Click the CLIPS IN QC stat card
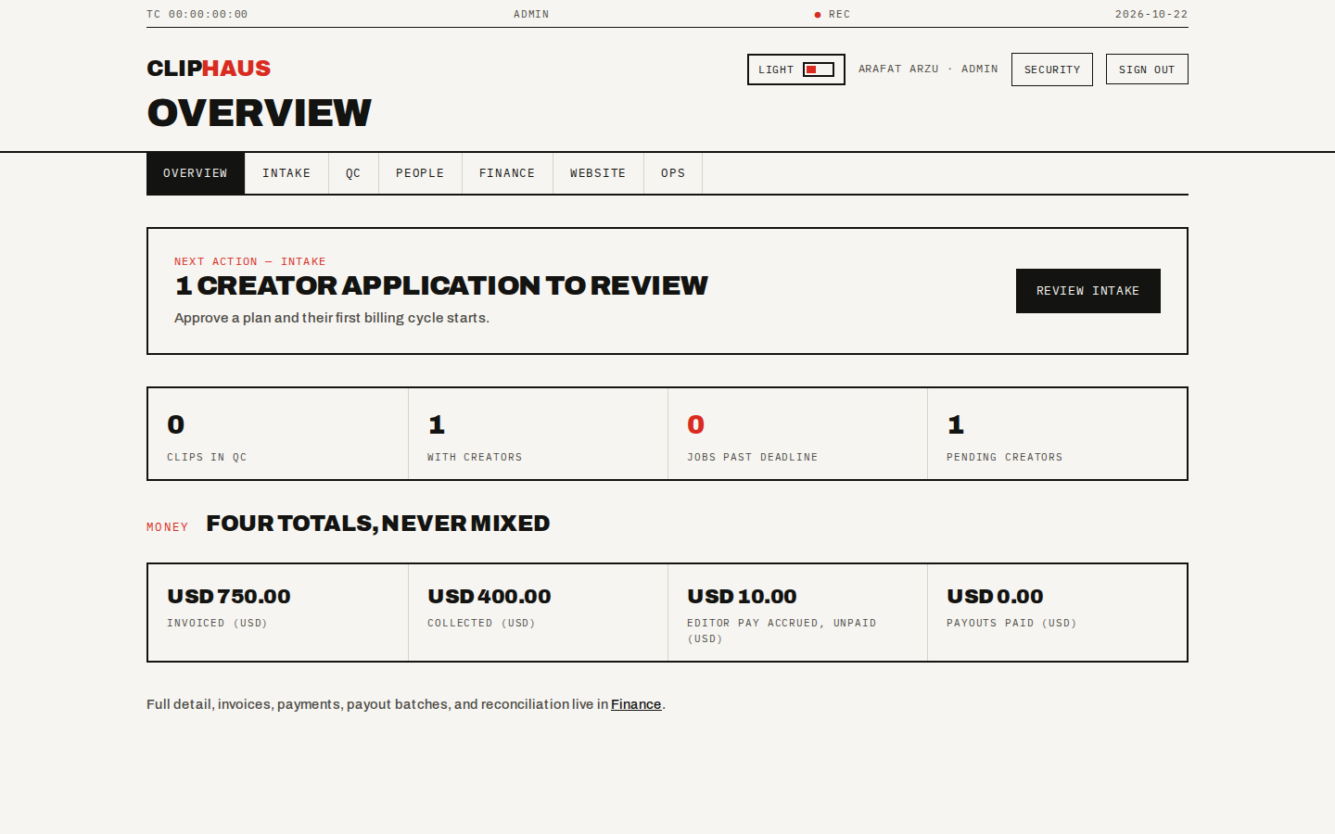 point(278,434)
